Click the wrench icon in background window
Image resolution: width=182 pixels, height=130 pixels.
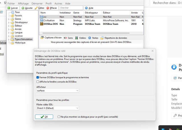click(175, 115)
